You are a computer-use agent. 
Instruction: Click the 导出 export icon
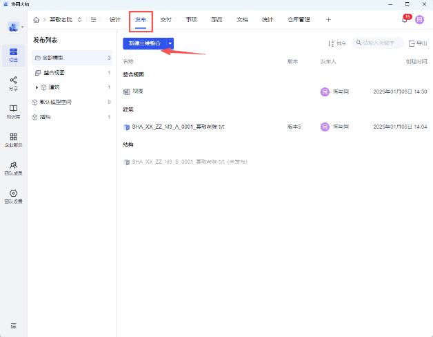point(417,43)
